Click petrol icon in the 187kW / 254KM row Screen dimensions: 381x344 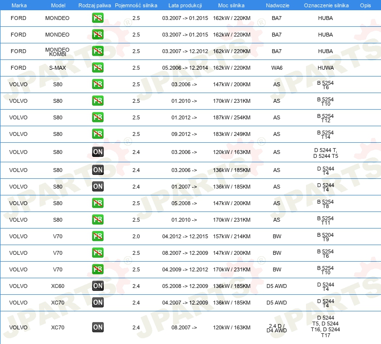[x=97, y=117]
